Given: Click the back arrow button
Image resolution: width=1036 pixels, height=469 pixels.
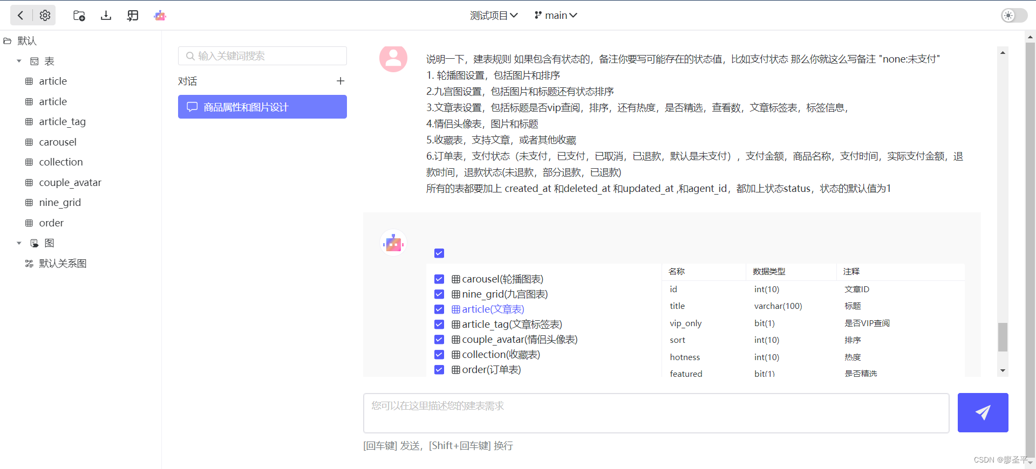Looking at the screenshot, I should pos(21,15).
